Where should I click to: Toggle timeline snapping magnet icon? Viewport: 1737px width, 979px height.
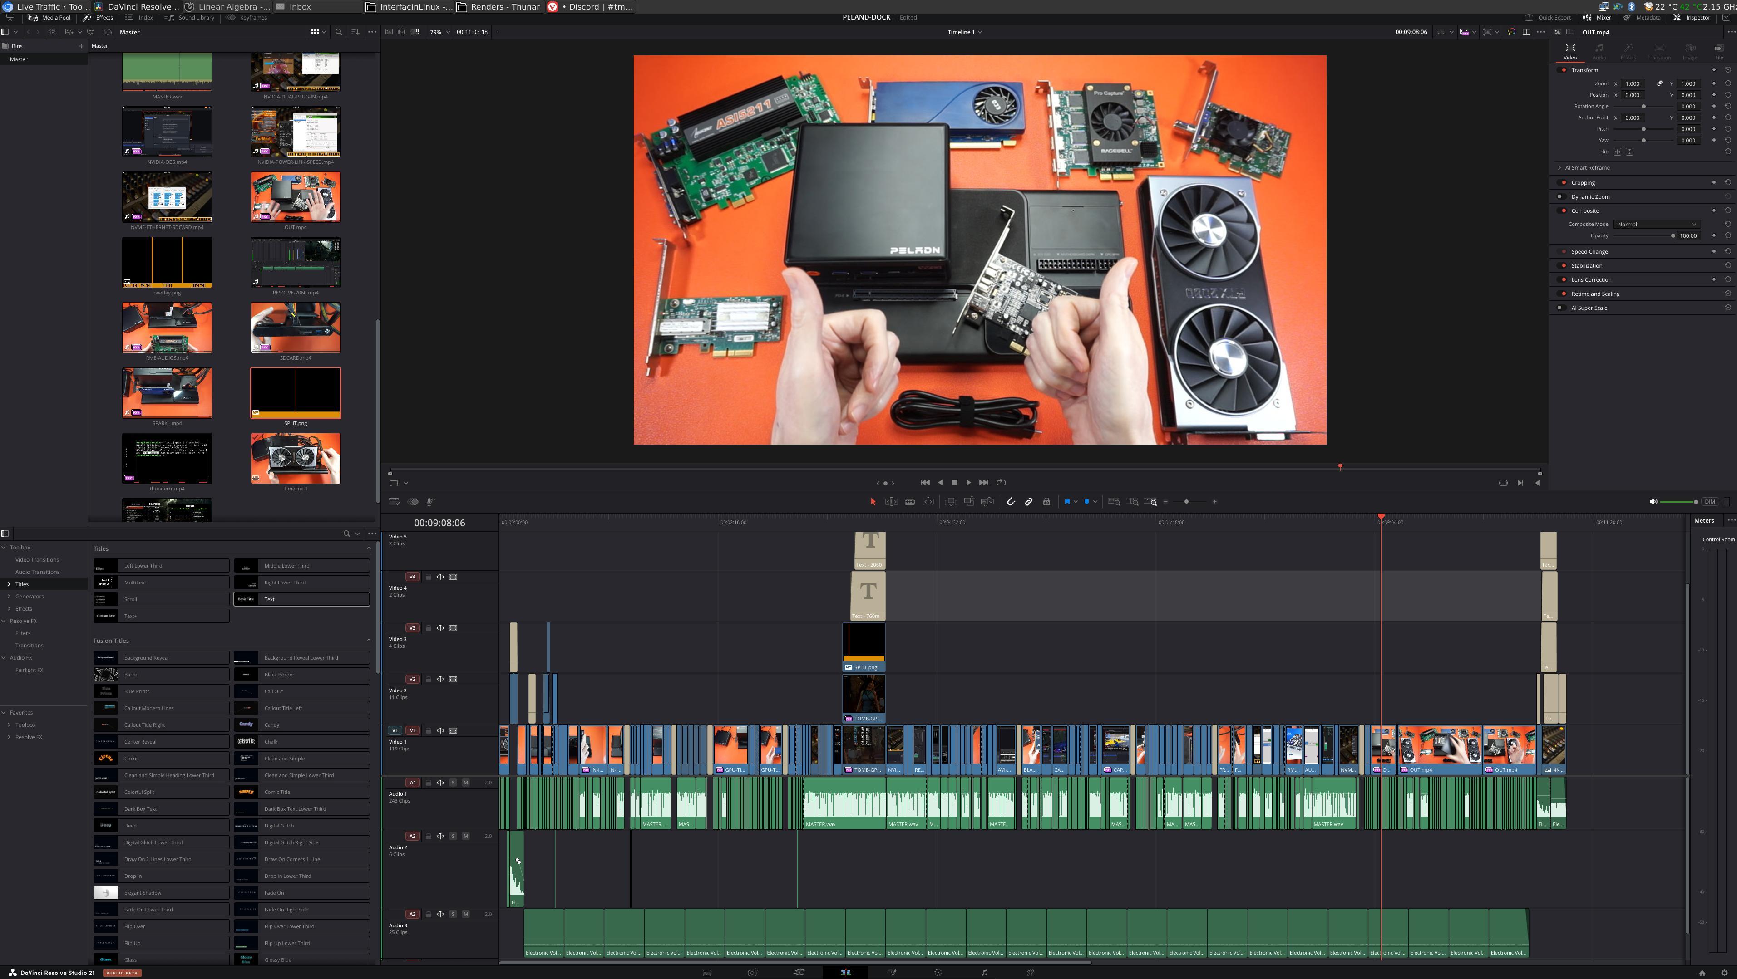point(1011,502)
